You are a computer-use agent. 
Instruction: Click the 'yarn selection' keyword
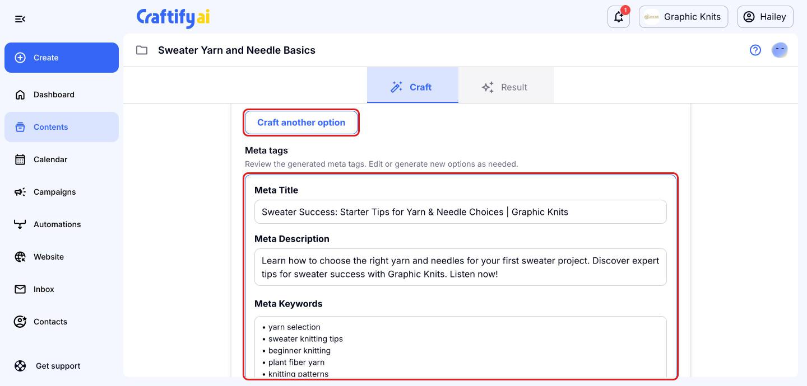pos(294,327)
